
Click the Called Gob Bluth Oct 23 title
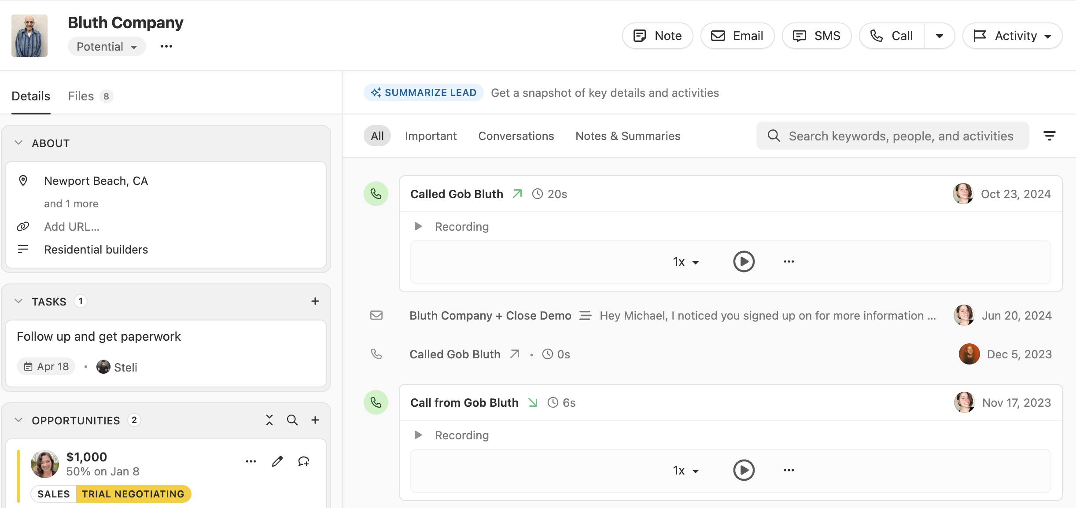457,194
